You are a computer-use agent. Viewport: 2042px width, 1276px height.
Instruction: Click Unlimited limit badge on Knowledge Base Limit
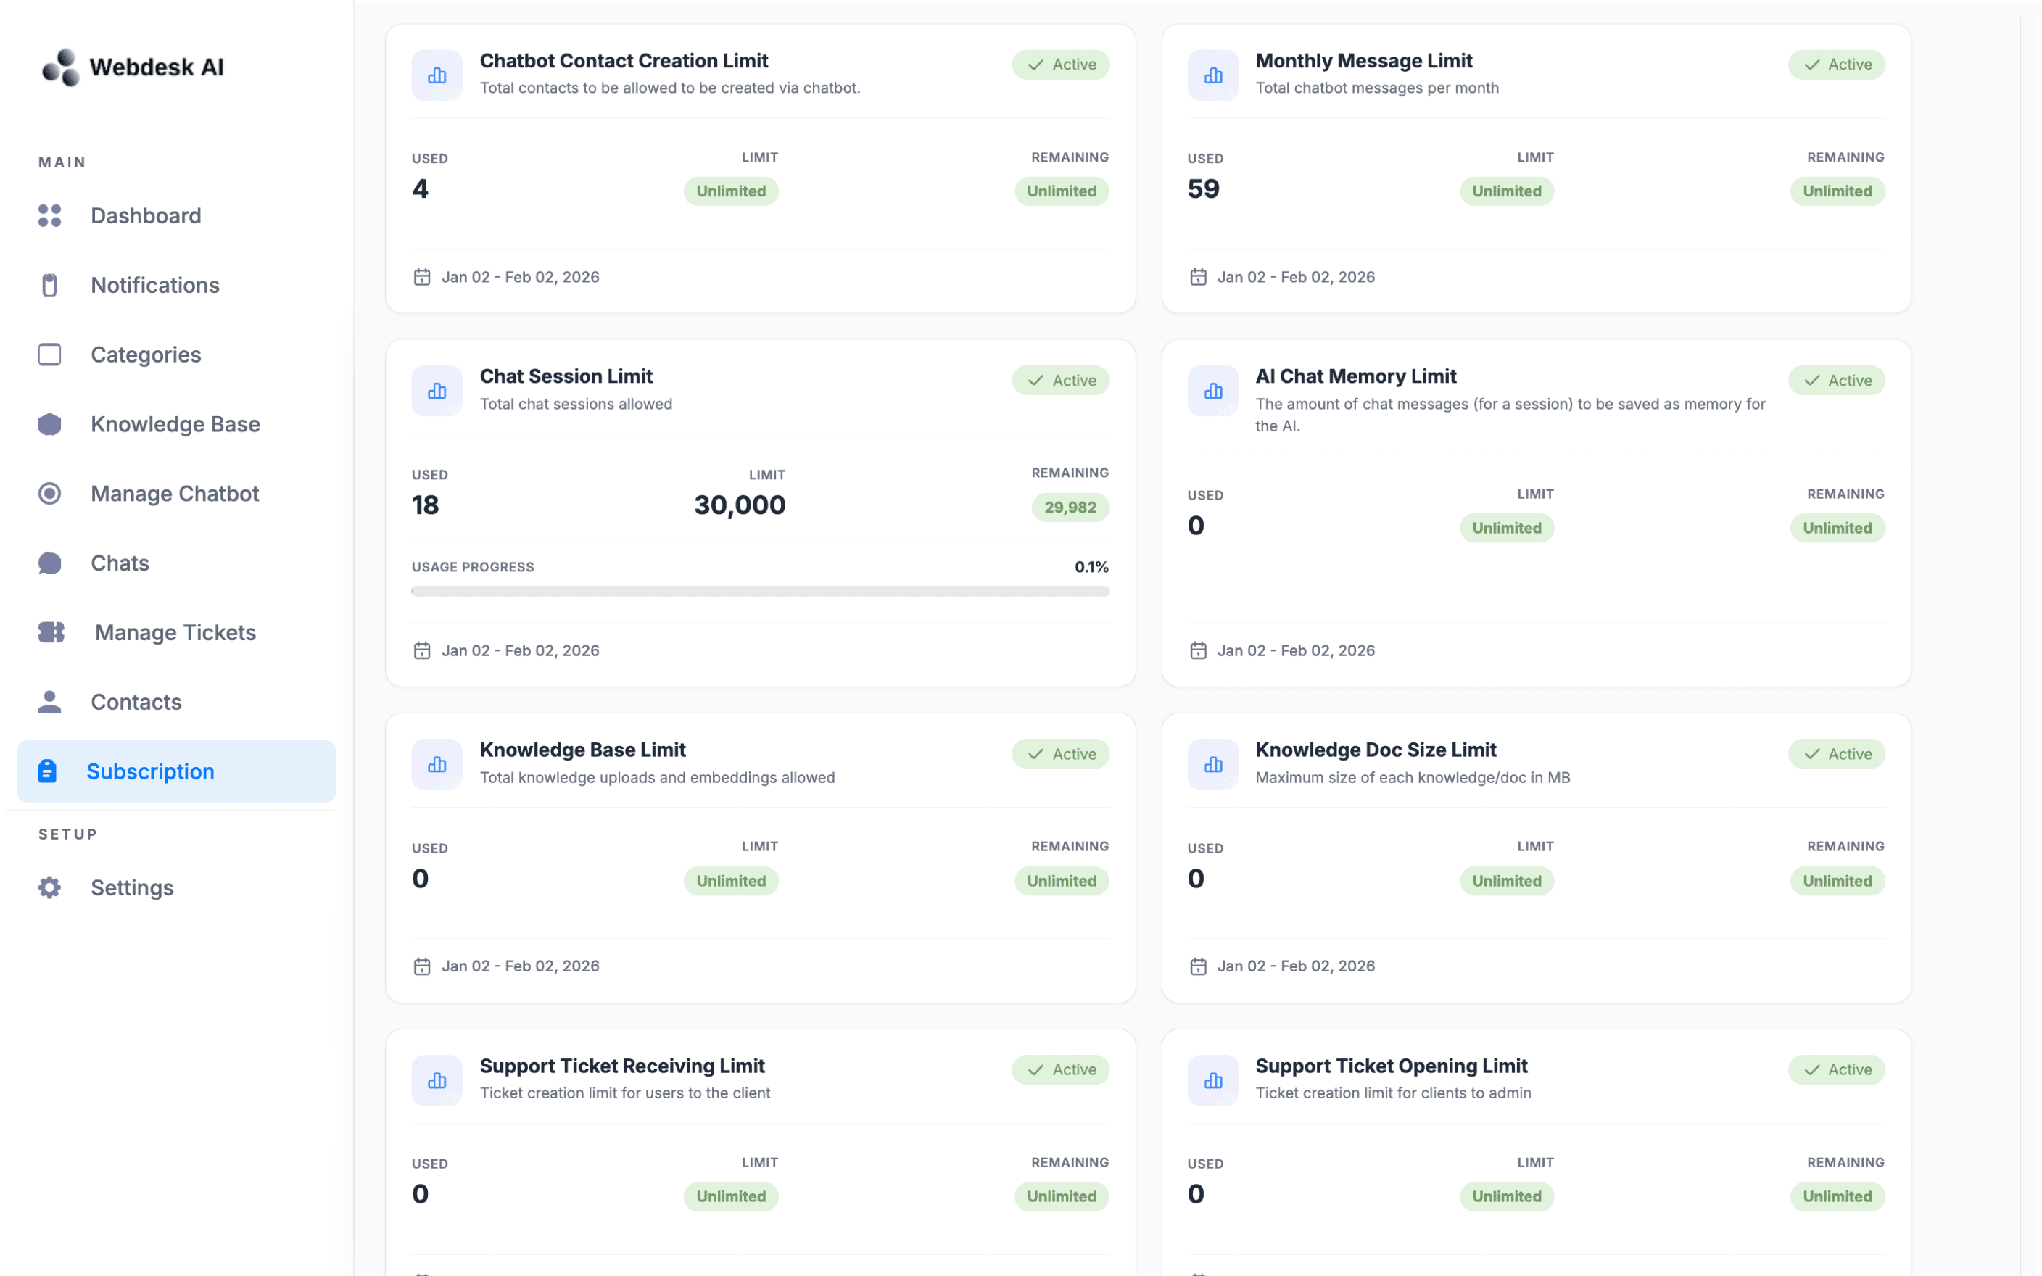(x=731, y=880)
